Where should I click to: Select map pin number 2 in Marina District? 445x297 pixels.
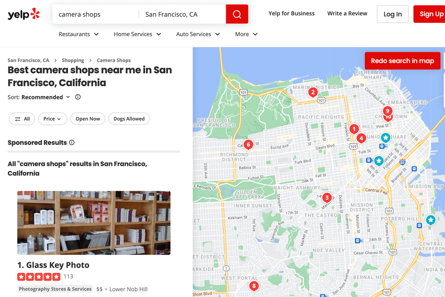(x=313, y=92)
